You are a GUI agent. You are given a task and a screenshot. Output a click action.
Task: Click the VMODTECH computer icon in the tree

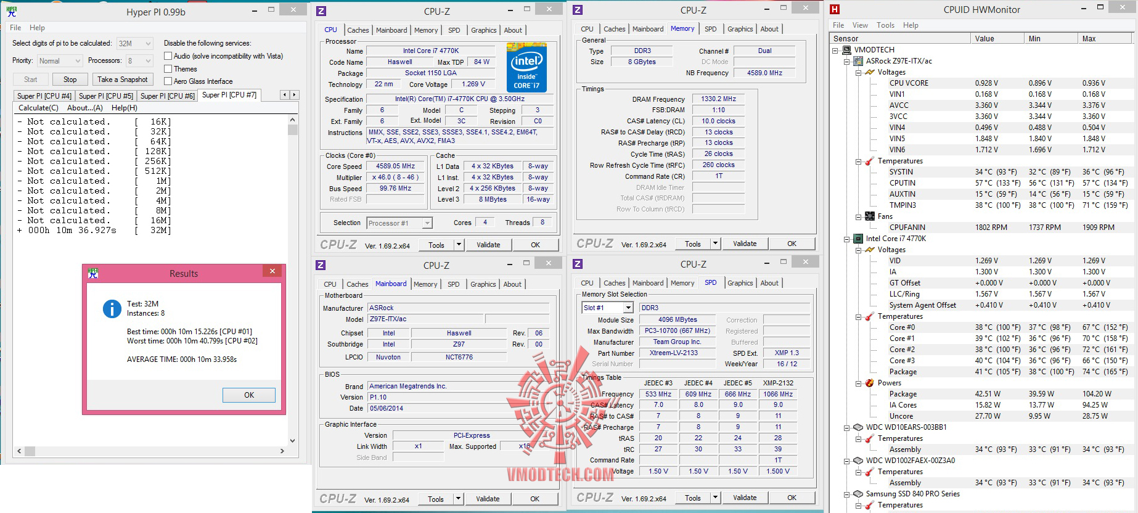click(x=848, y=50)
